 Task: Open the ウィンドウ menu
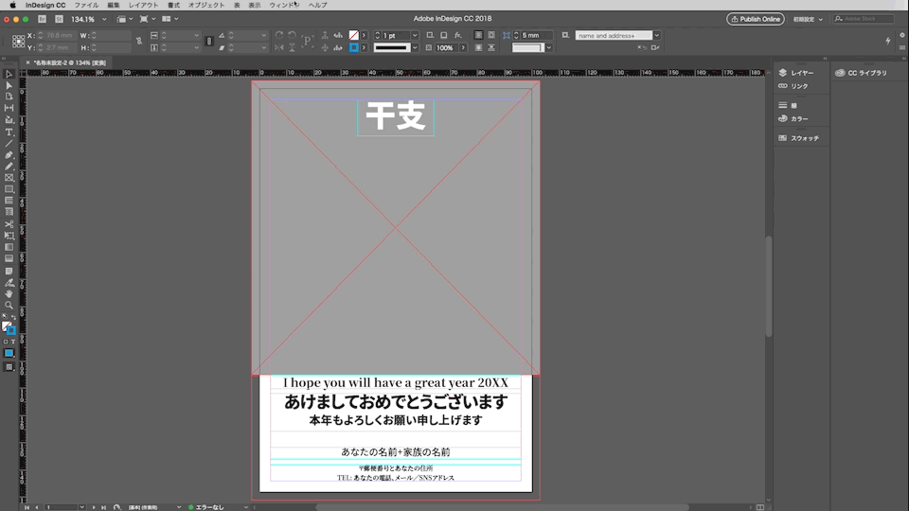[x=284, y=6]
